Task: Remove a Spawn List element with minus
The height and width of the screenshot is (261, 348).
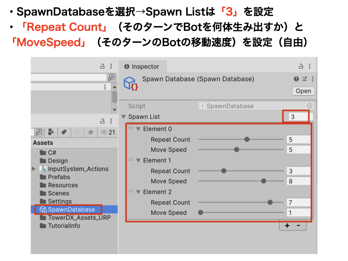Action: pos(298,226)
